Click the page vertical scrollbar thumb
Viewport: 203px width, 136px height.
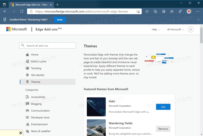pyautogui.click(x=201, y=35)
